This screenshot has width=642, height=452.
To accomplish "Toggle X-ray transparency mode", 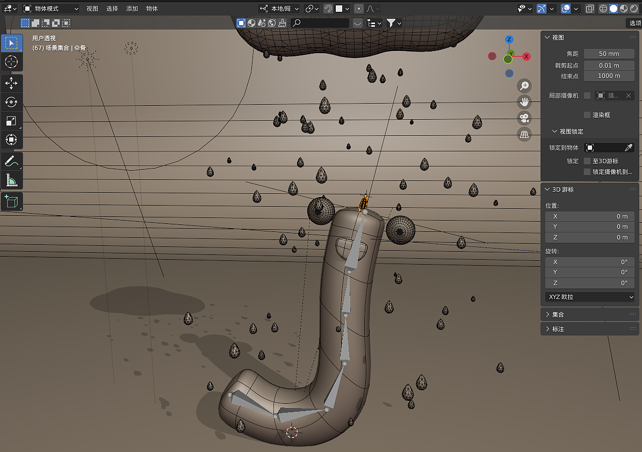I will tap(589, 9).
